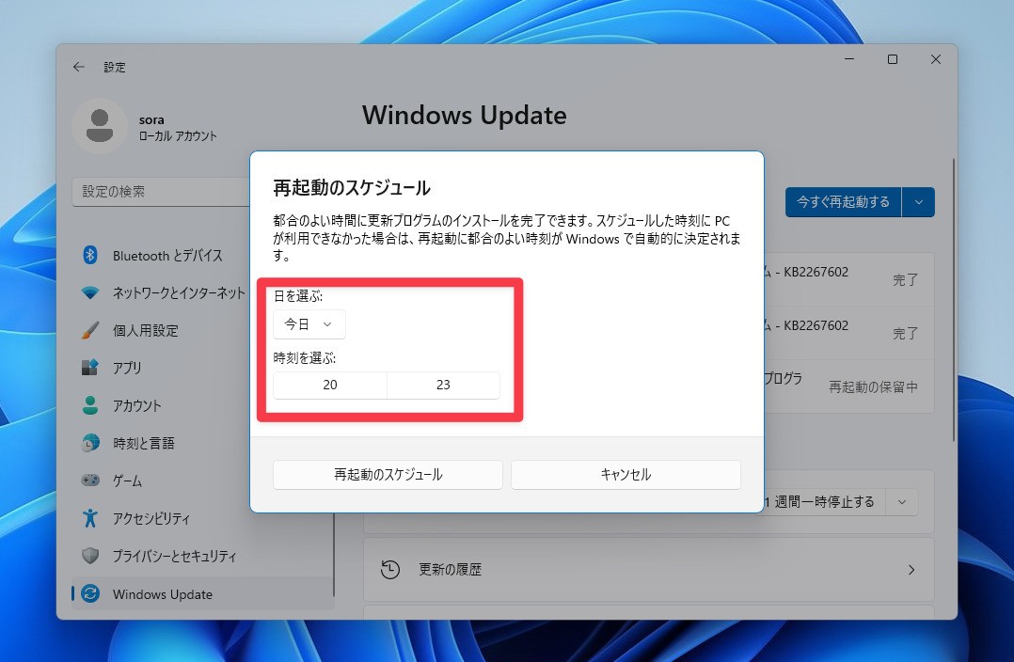The height and width of the screenshot is (662, 1014).
Task: Click the first KB2267602 update entry
Action: pos(848,279)
